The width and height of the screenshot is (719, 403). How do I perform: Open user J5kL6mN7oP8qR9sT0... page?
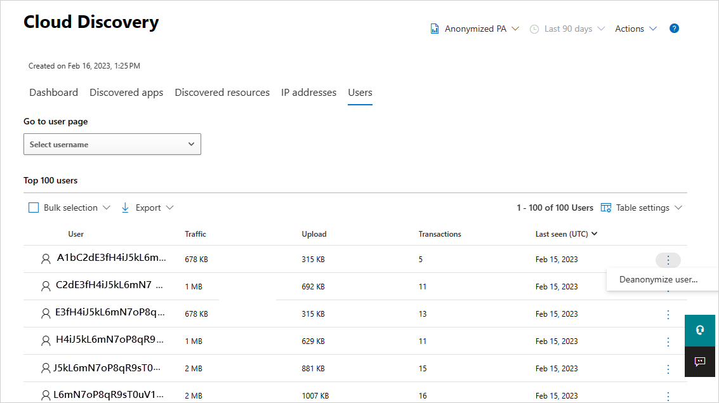107,367
